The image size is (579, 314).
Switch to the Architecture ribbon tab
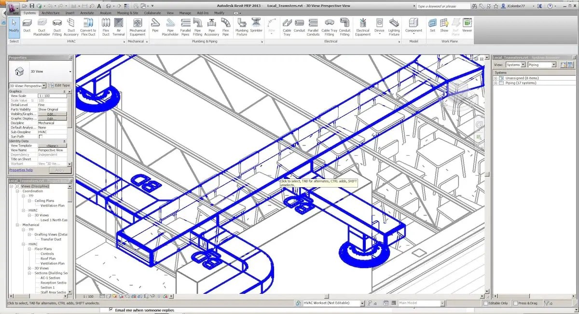tap(51, 13)
